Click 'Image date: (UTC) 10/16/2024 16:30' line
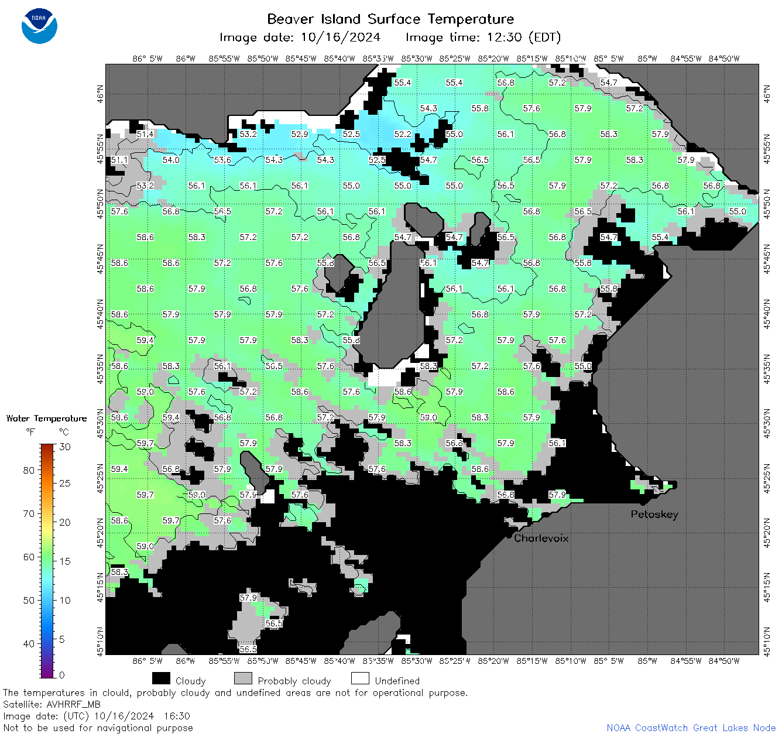 (x=97, y=716)
